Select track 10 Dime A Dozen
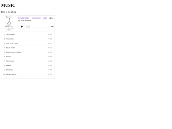This screenshot has height=129, width=172. coord(28,74)
